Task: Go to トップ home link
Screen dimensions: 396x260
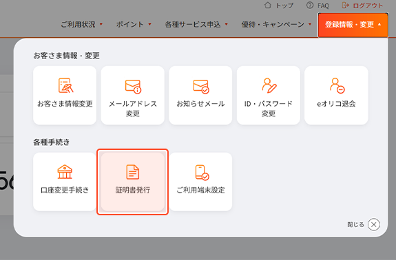Action: [x=279, y=6]
